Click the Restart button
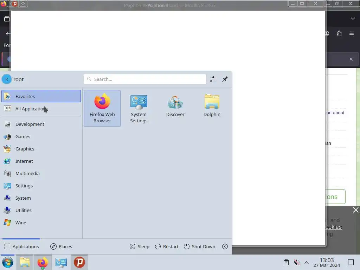Image resolution: width=360 pixels, height=270 pixels. pos(167,246)
